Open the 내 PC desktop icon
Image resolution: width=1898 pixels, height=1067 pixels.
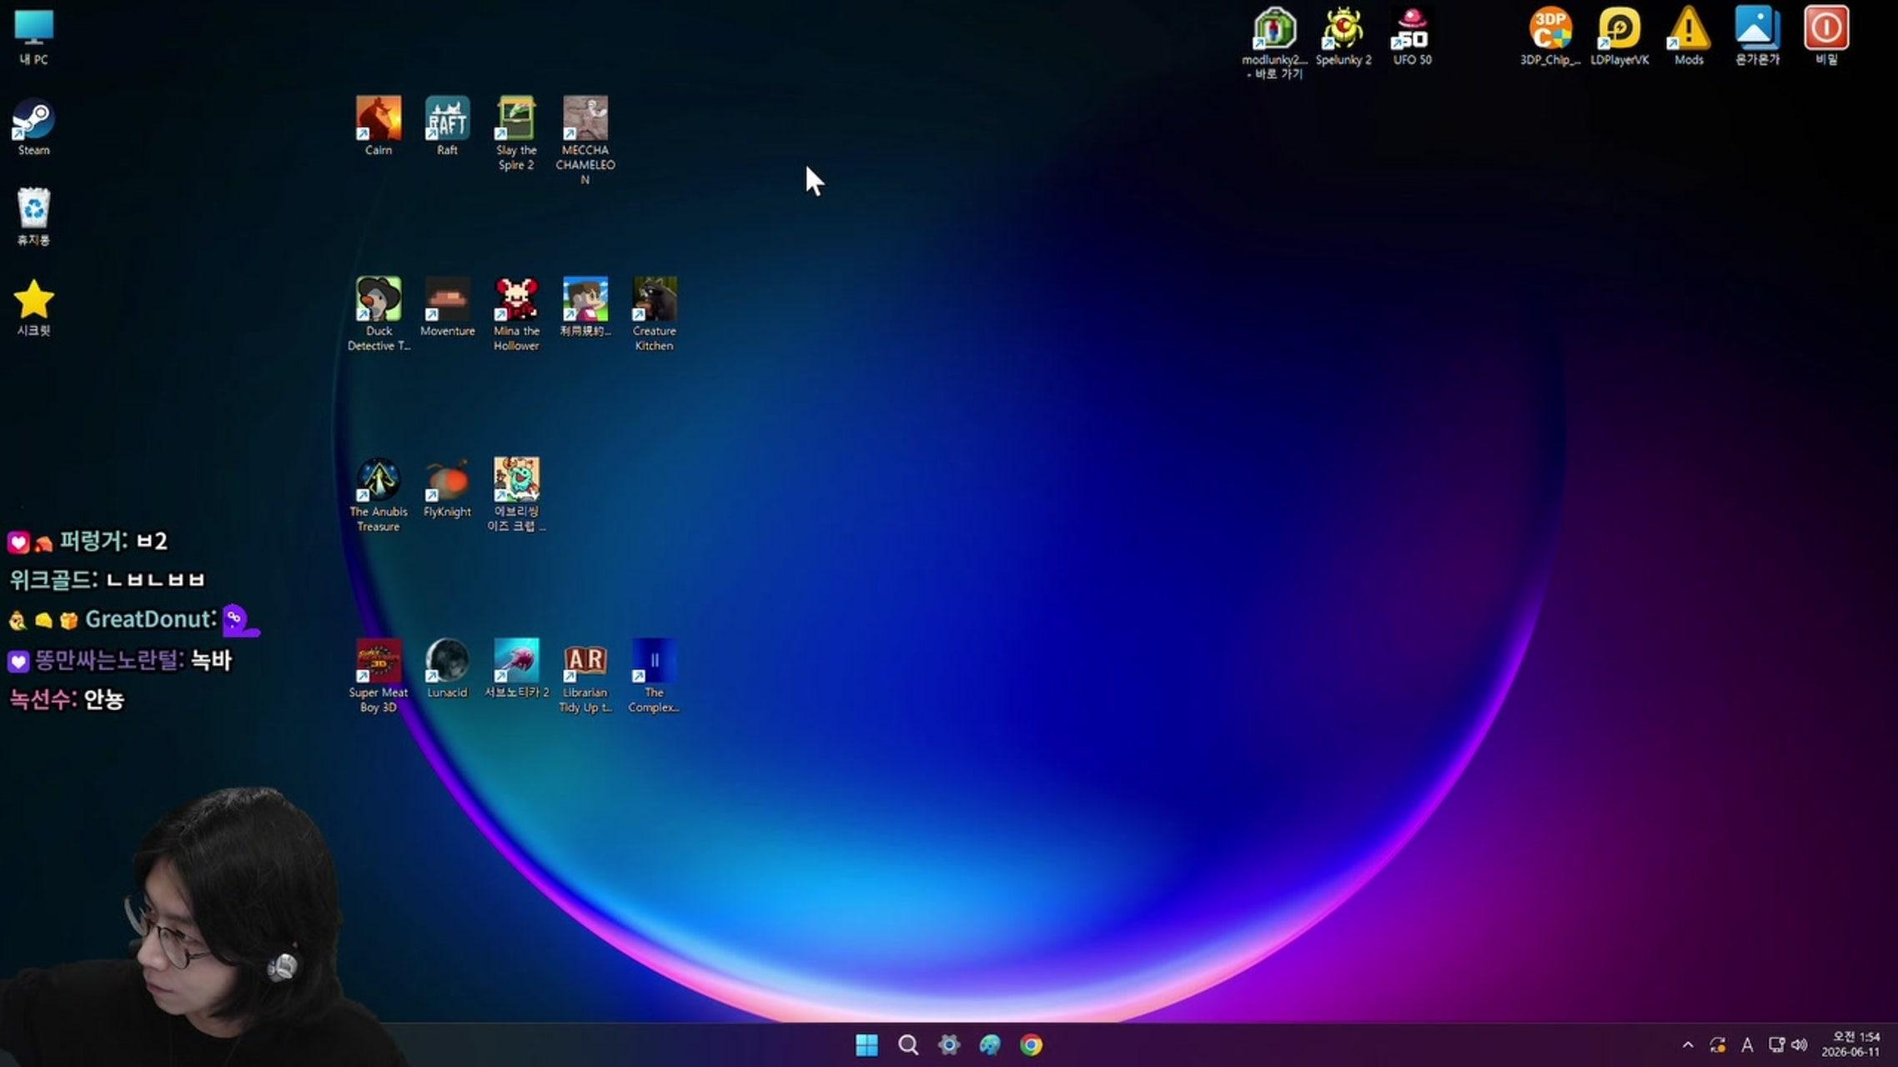tap(33, 38)
